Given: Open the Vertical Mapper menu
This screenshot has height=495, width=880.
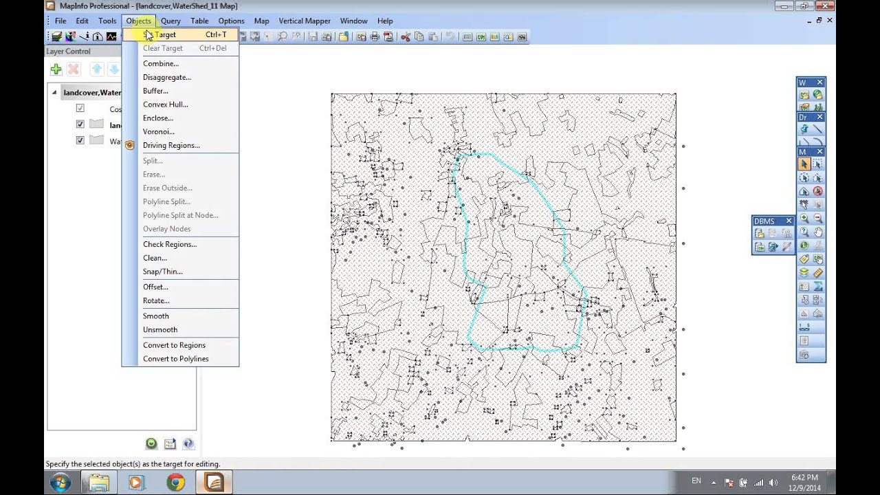Looking at the screenshot, I should 305,21.
